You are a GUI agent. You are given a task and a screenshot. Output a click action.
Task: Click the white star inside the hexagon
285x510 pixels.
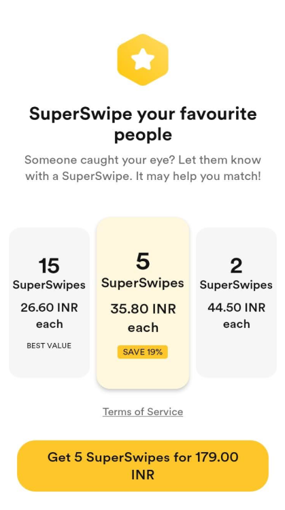point(143,59)
